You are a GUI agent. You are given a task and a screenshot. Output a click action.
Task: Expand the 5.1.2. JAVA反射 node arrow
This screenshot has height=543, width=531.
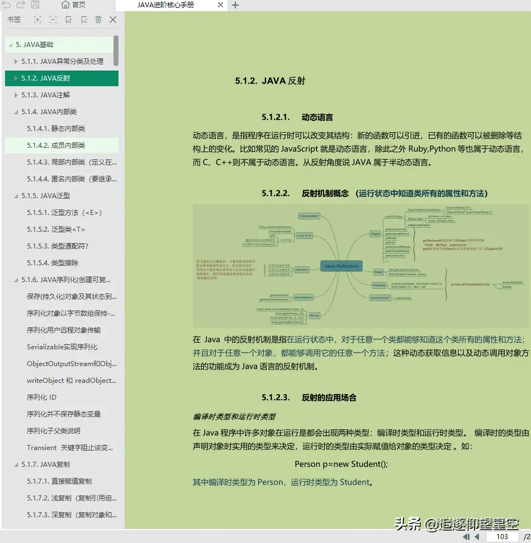pos(16,78)
